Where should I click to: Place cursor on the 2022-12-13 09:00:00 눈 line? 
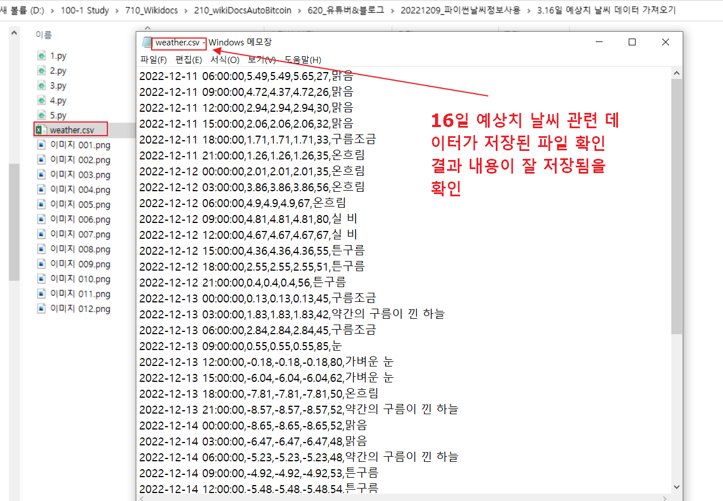click(241, 346)
